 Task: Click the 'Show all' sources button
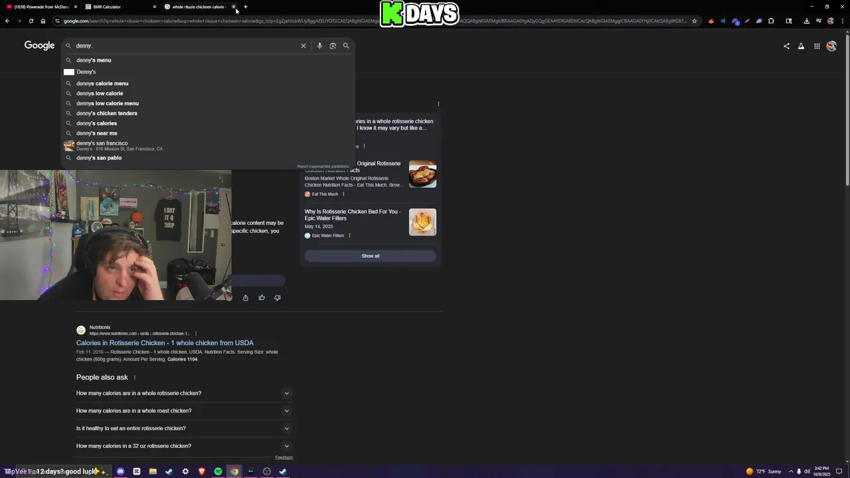tap(371, 256)
